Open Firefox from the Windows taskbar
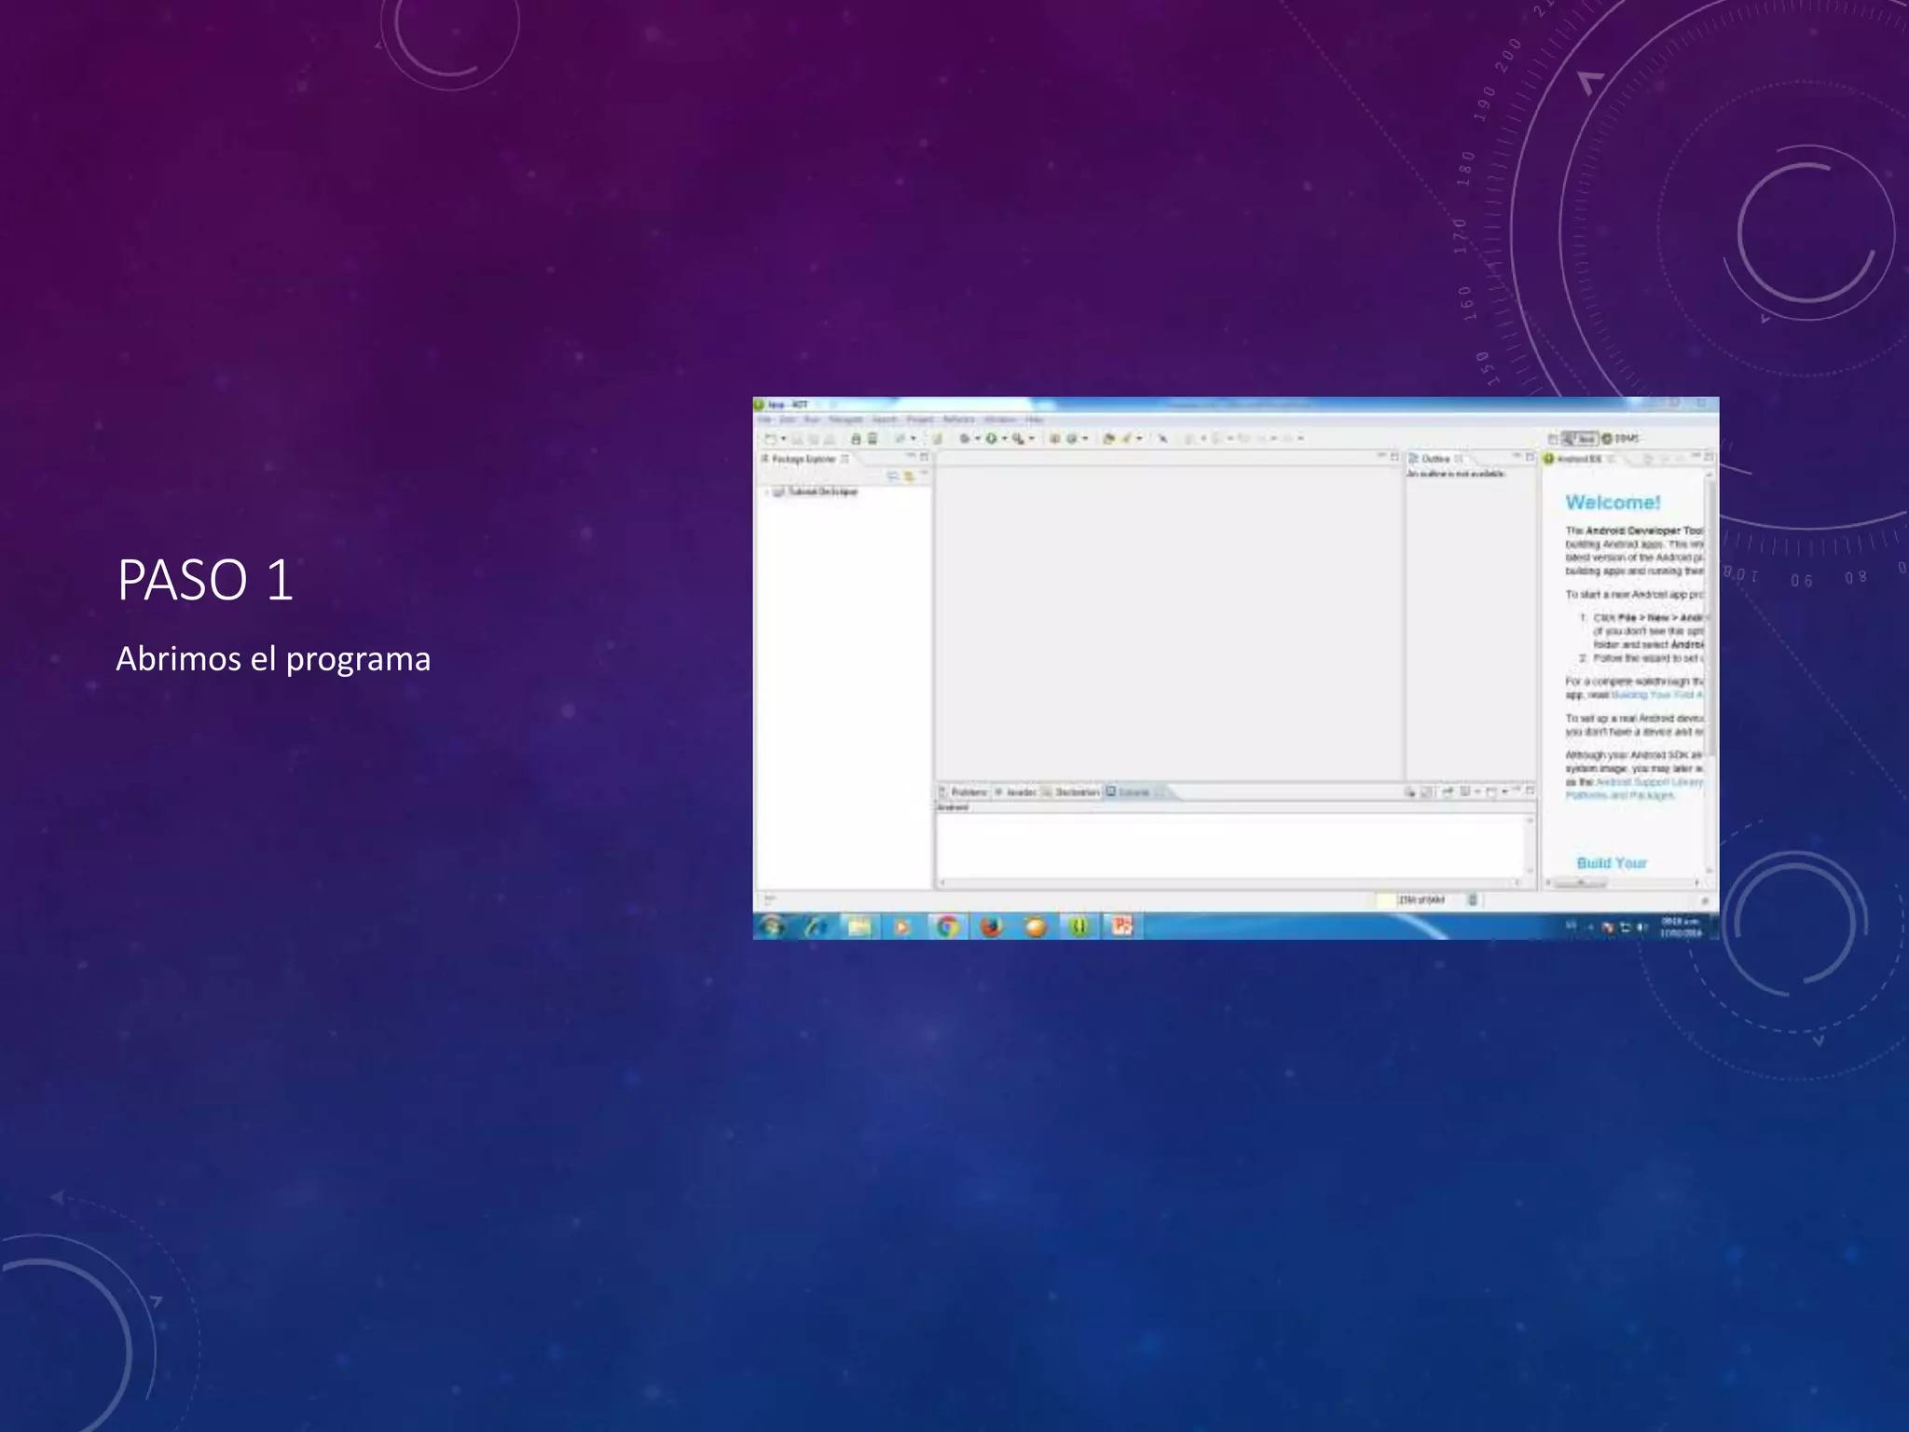 click(x=991, y=926)
